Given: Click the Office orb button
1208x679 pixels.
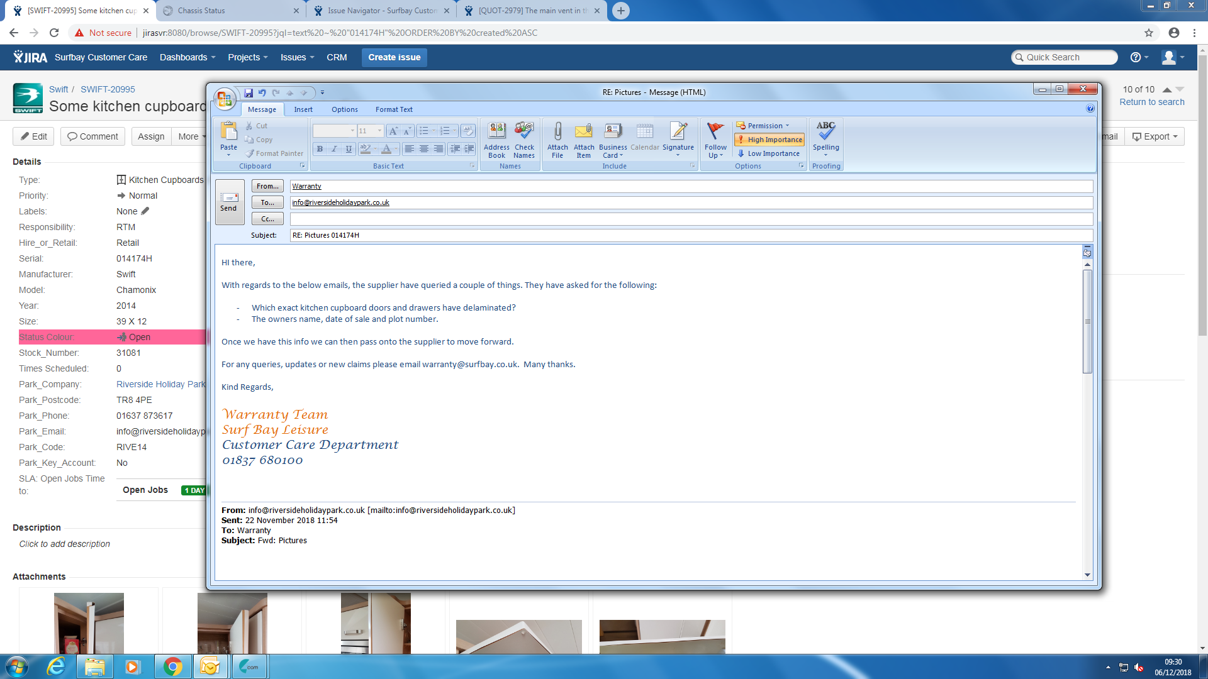Looking at the screenshot, I should point(224,98).
